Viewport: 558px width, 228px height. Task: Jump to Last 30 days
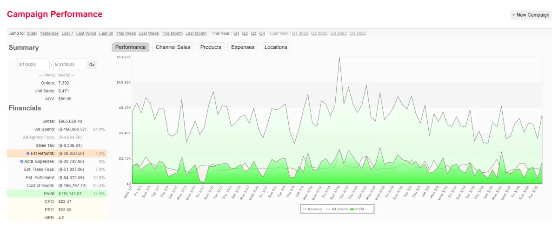(106, 33)
